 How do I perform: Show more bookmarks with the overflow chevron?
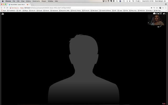pos(166,10)
